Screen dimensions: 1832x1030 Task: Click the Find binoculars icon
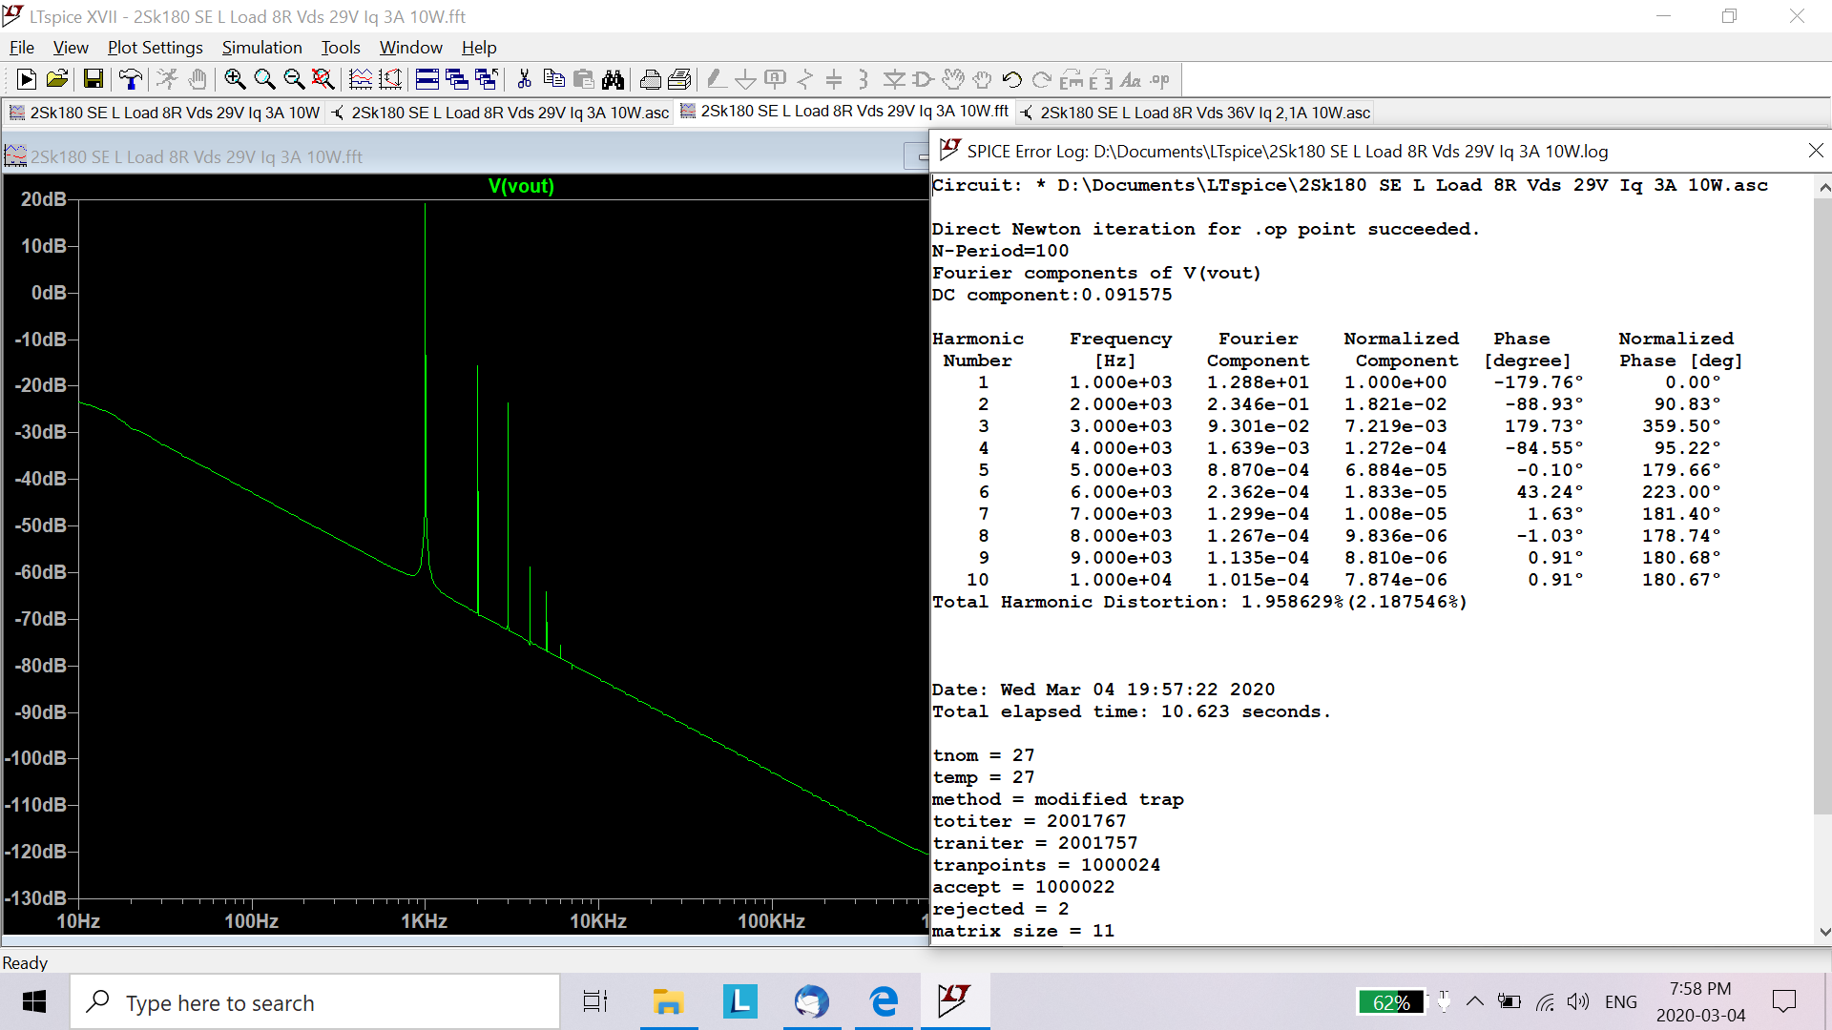coord(613,80)
